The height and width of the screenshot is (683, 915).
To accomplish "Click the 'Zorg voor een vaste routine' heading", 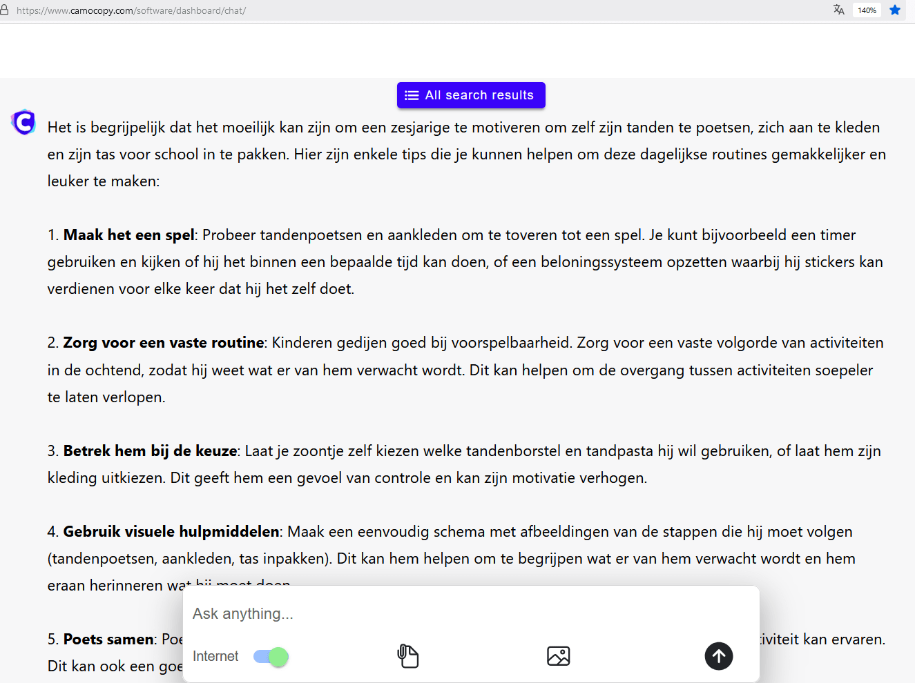I will pos(164,343).
